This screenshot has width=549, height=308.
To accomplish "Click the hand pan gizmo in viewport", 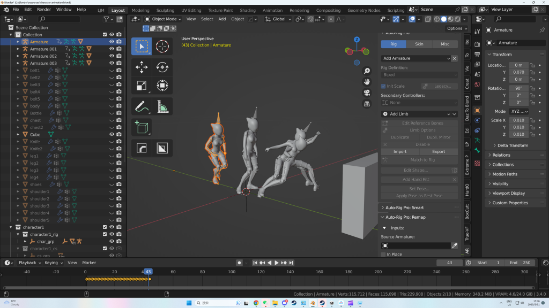I will click(367, 82).
